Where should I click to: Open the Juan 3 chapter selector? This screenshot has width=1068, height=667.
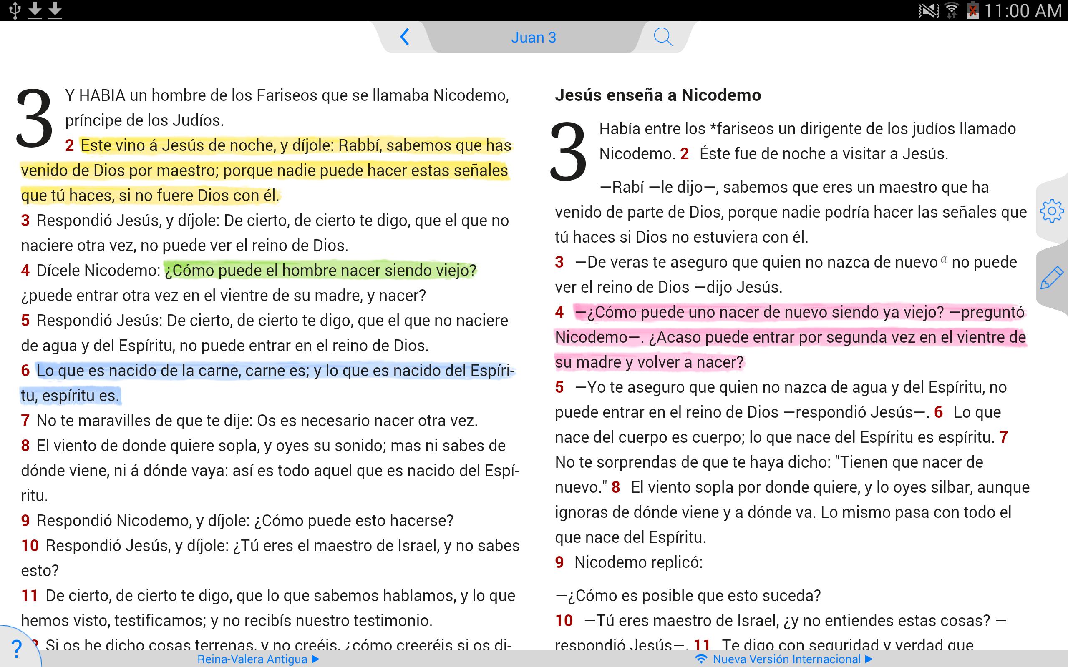(534, 38)
